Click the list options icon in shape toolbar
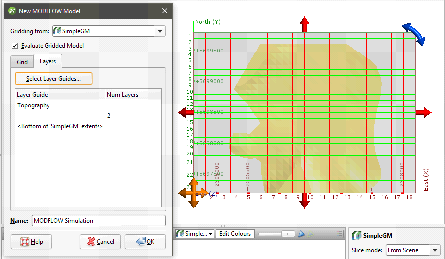The image size is (445, 259). (x=340, y=234)
